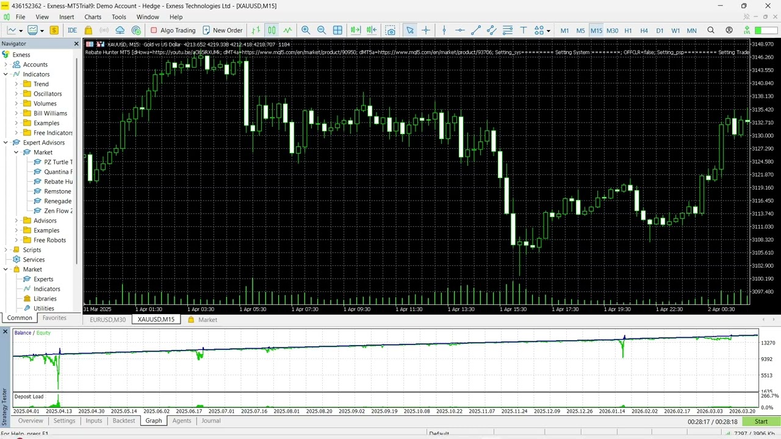Viewport: 781px width, 439px height.
Task: Open the user account profile icon
Action: click(x=729, y=30)
